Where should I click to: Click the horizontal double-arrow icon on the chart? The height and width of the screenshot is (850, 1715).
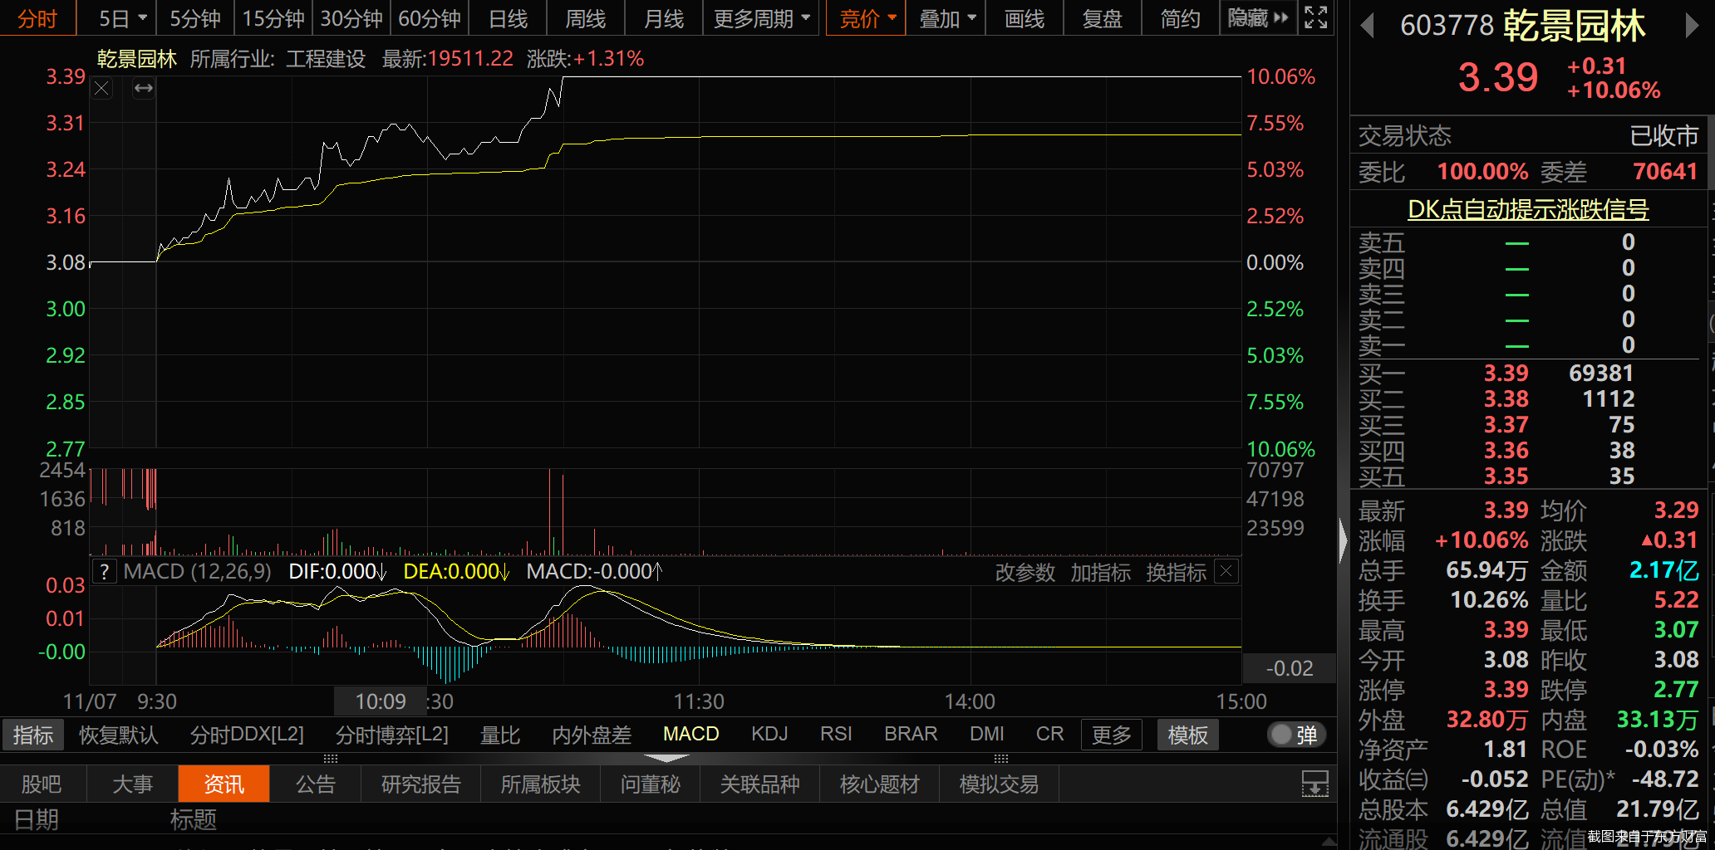click(x=144, y=88)
